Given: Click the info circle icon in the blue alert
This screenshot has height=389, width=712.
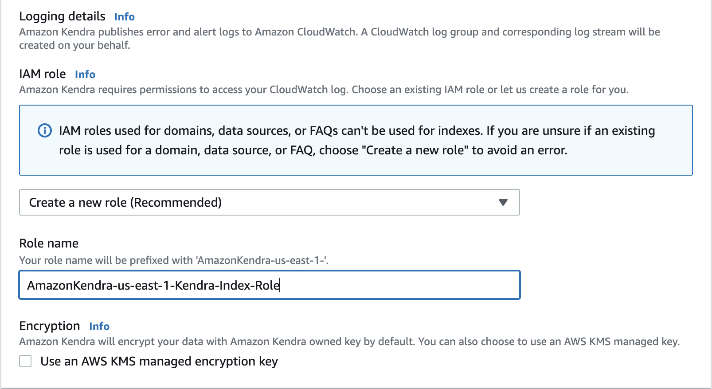Looking at the screenshot, I should point(45,131).
